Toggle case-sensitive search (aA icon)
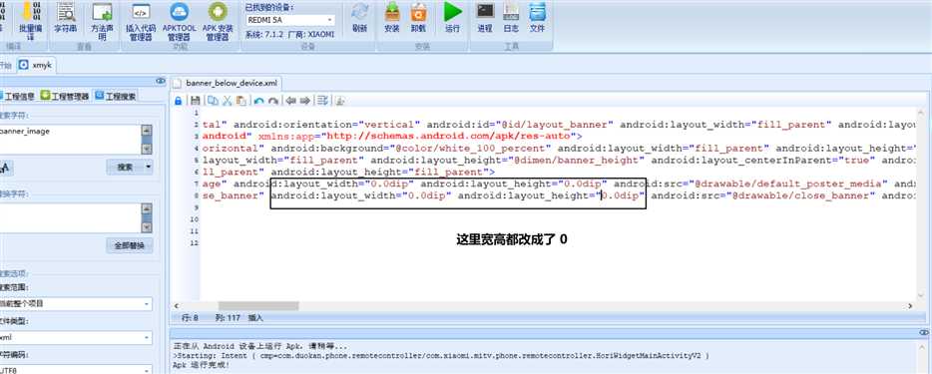 pos(5,169)
